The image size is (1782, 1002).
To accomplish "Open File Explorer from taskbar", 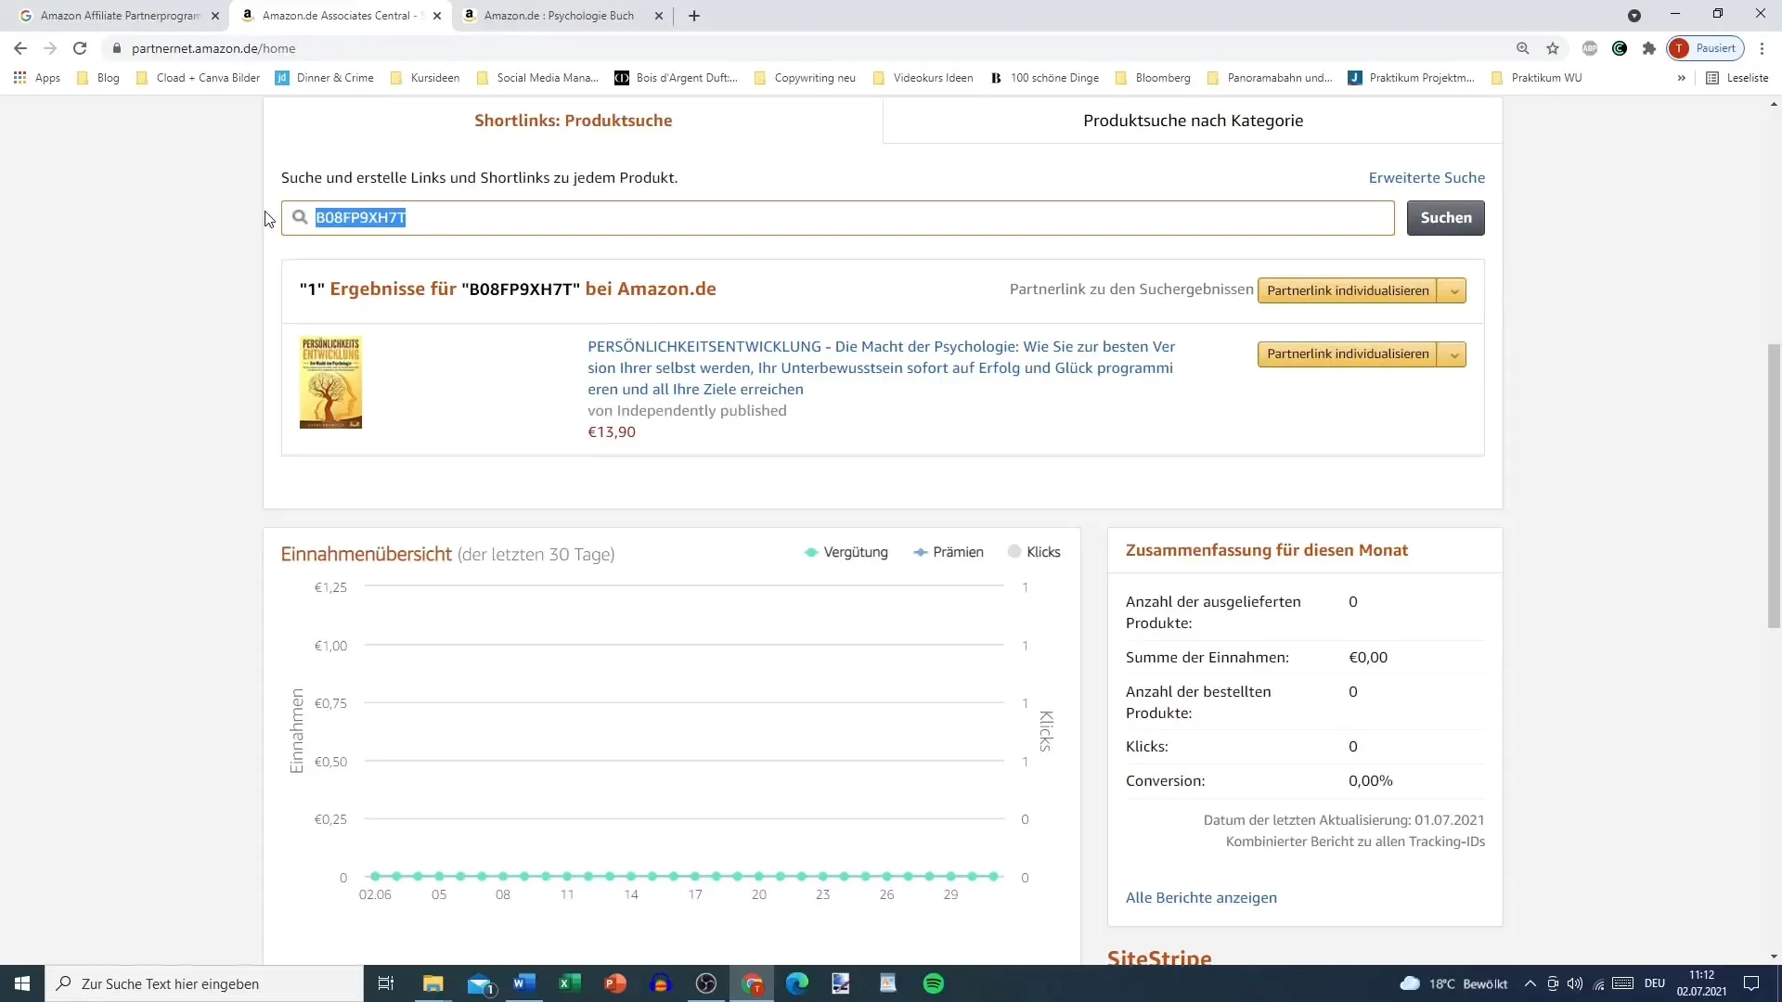I will pos(433,983).
